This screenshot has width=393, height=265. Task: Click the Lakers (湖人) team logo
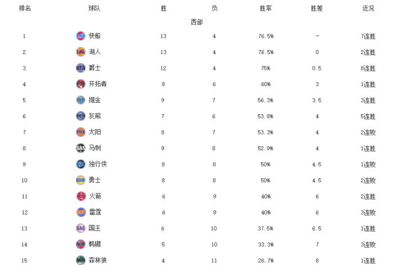point(81,52)
